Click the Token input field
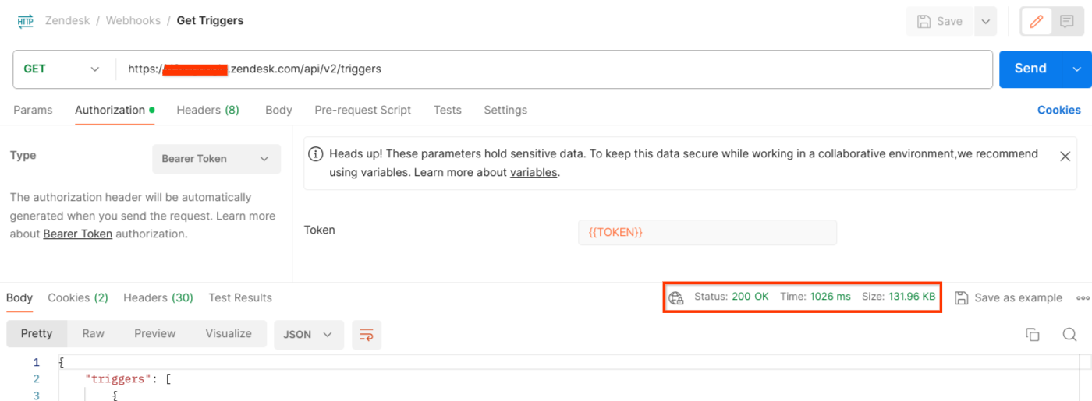The width and height of the screenshot is (1092, 401). click(x=707, y=232)
